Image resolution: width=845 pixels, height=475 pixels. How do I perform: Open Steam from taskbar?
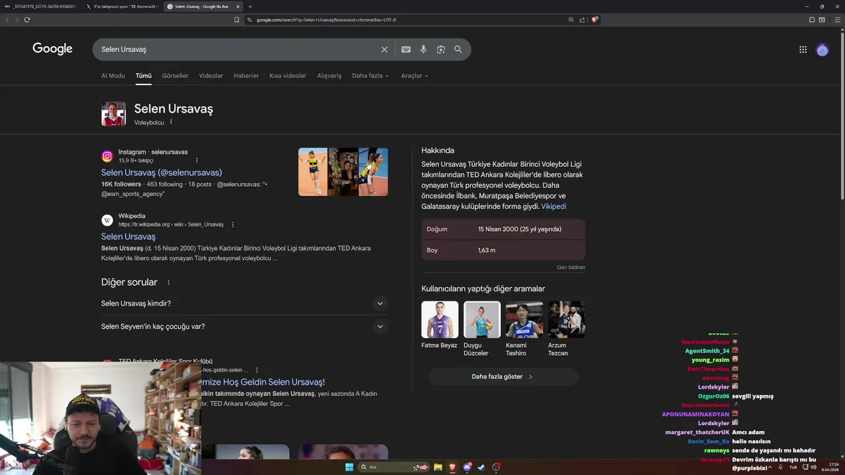(481, 467)
